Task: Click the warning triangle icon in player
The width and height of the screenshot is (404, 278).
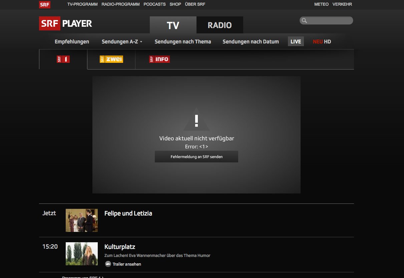Action: 196,119
